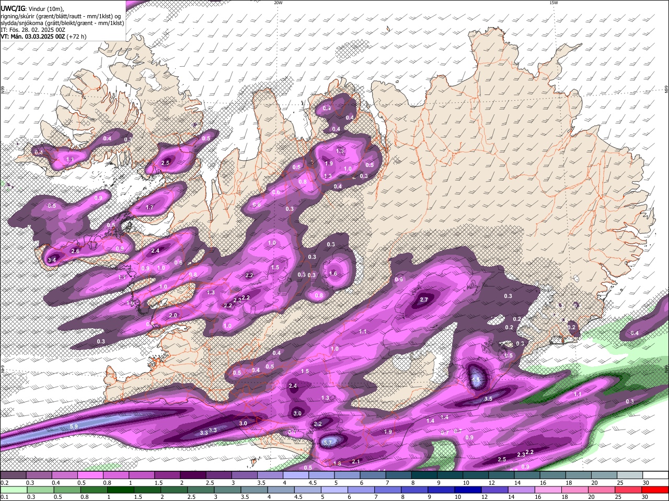
Task: Click the '2.0' precipitation value on the map
Action: tap(173, 316)
